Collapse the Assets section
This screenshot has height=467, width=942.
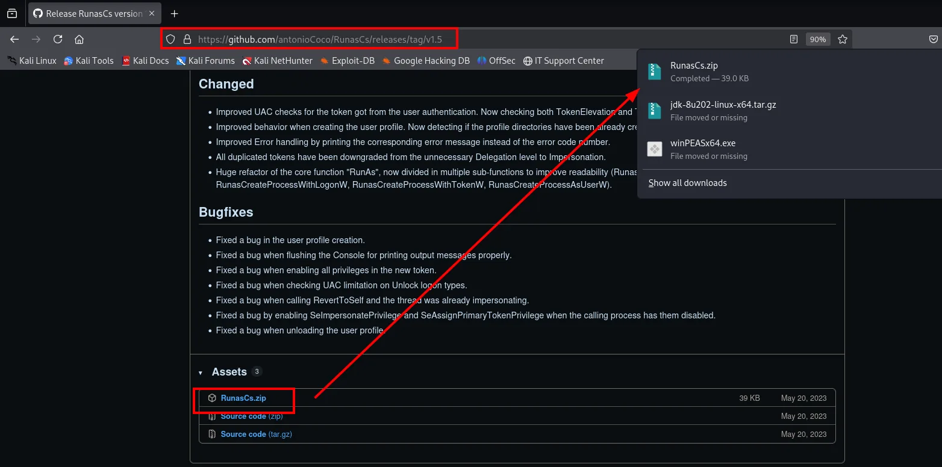[201, 373]
